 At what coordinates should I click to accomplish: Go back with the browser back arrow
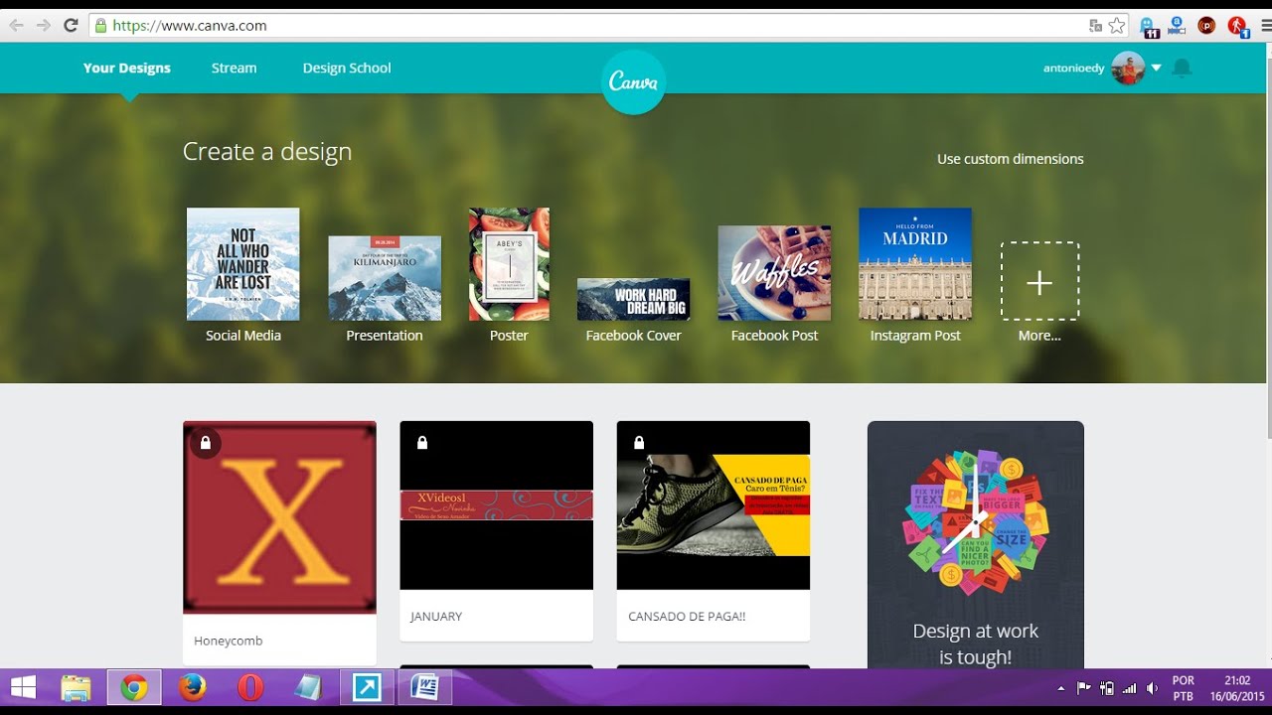coord(16,26)
